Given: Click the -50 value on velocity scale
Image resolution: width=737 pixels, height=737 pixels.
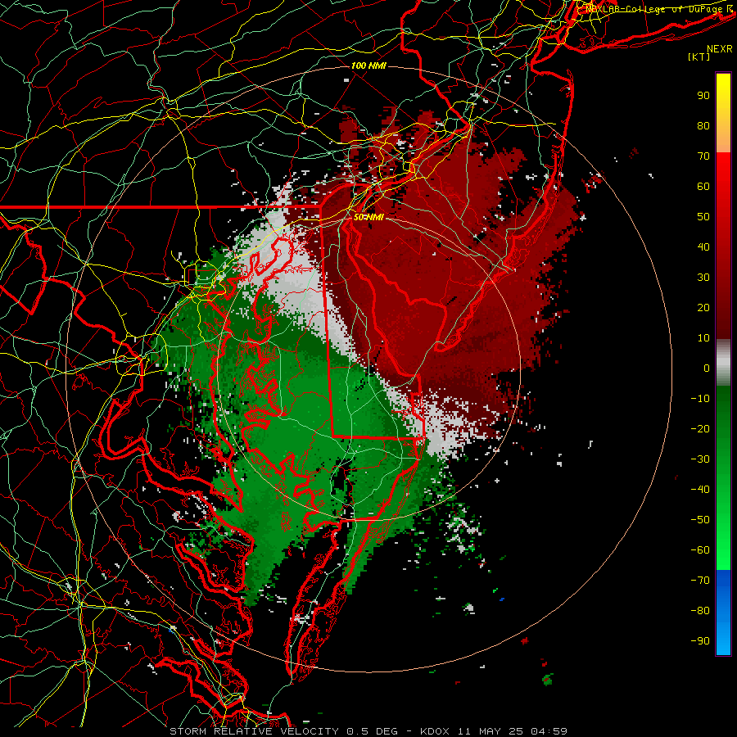Looking at the screenshot, I should coord(700,520).
